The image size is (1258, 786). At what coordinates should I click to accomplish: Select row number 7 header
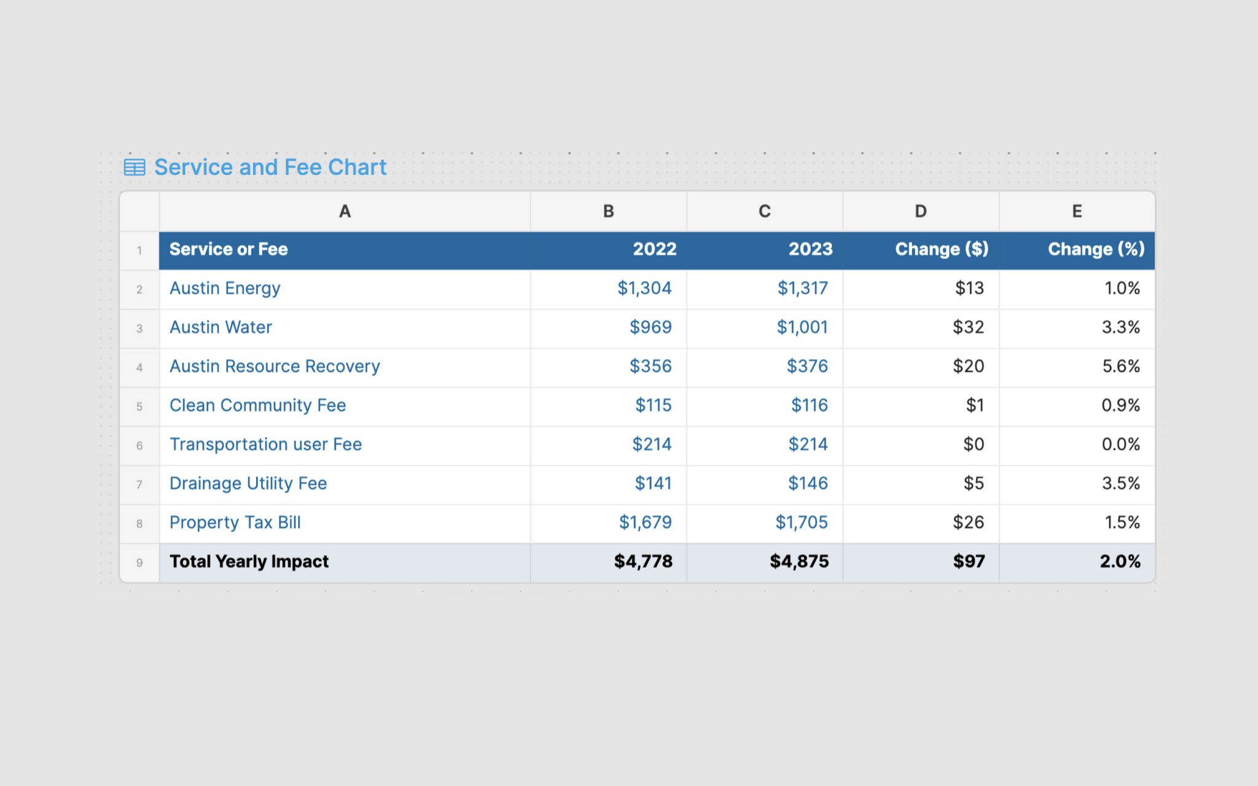point(139,484)
